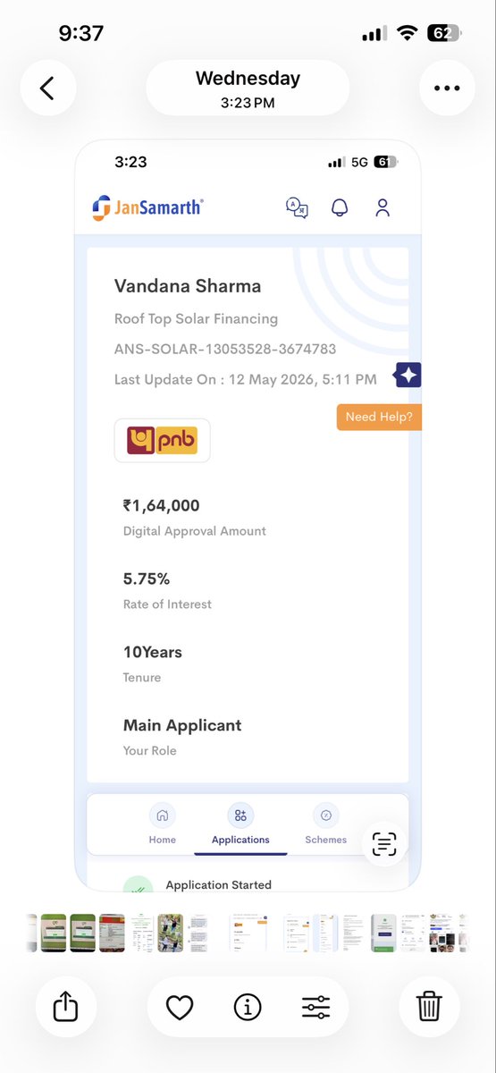
Task: Open the Applications tab
Action: click(x=240, y=825)
